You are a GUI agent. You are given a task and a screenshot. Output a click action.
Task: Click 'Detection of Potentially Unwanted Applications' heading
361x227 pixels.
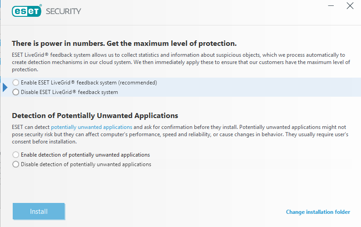pos(95,116)
